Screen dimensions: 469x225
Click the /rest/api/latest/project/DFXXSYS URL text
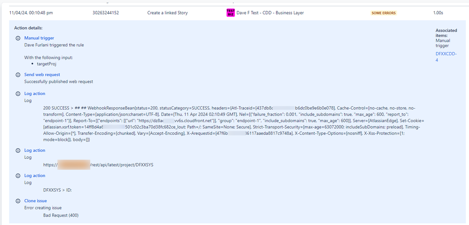122,165
